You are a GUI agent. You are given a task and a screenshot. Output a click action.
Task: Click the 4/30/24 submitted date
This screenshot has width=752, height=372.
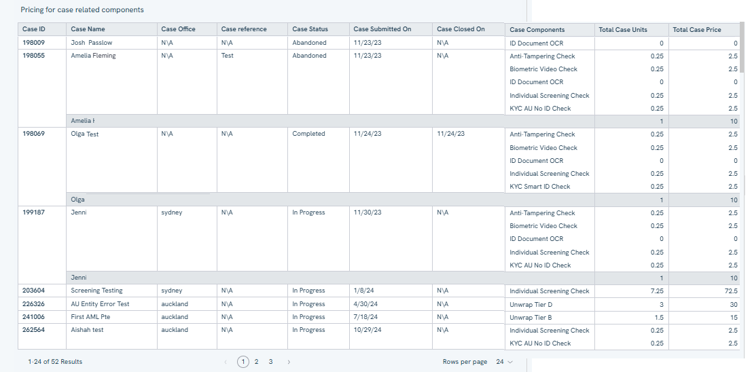[366, 304]
